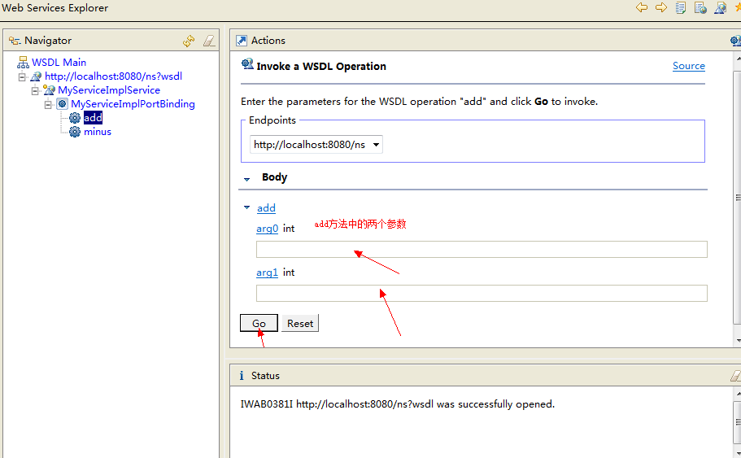Click the gear icon beside minus
Image resolution: width=741 pixels, height=458 pixels.
[75, 132]
